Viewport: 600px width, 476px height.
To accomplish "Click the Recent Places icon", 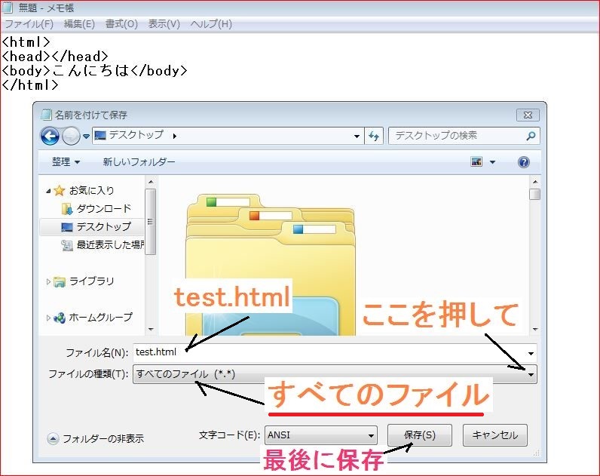I will pyautogui.click(x=67, y=245).
